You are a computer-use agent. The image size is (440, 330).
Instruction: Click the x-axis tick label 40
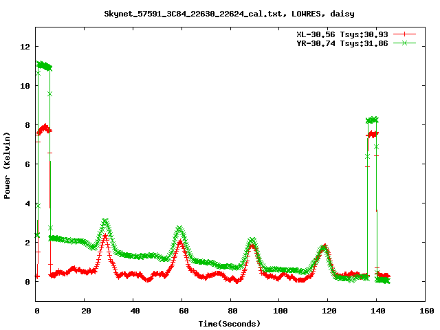pyautogui.click(x=135, y=311)
